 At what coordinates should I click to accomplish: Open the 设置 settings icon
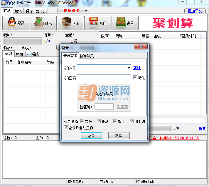(x=125, y=23)
